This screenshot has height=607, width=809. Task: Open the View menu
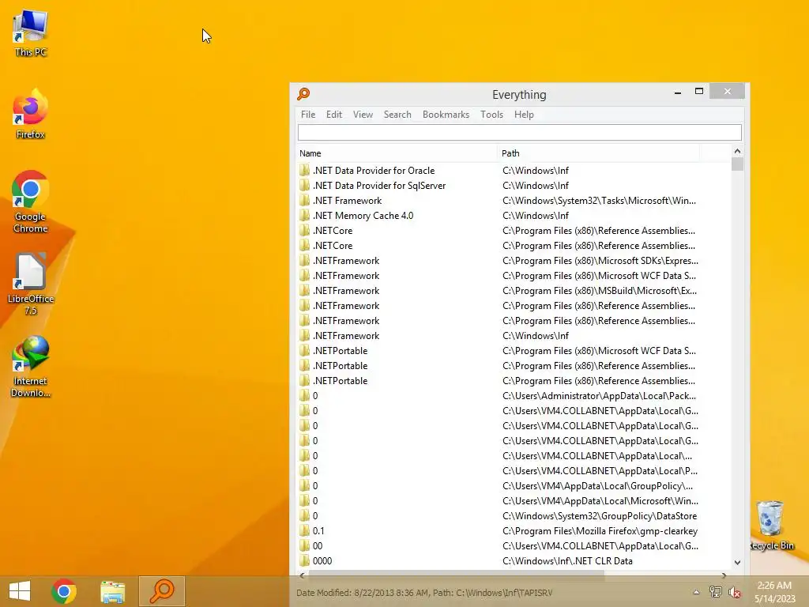pyautogui.click(x=363, y=115)
